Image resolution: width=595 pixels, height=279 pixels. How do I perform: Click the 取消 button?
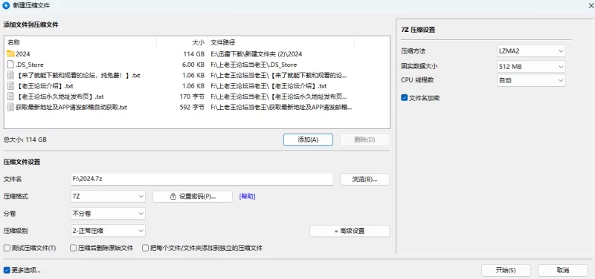coord(563,270)
